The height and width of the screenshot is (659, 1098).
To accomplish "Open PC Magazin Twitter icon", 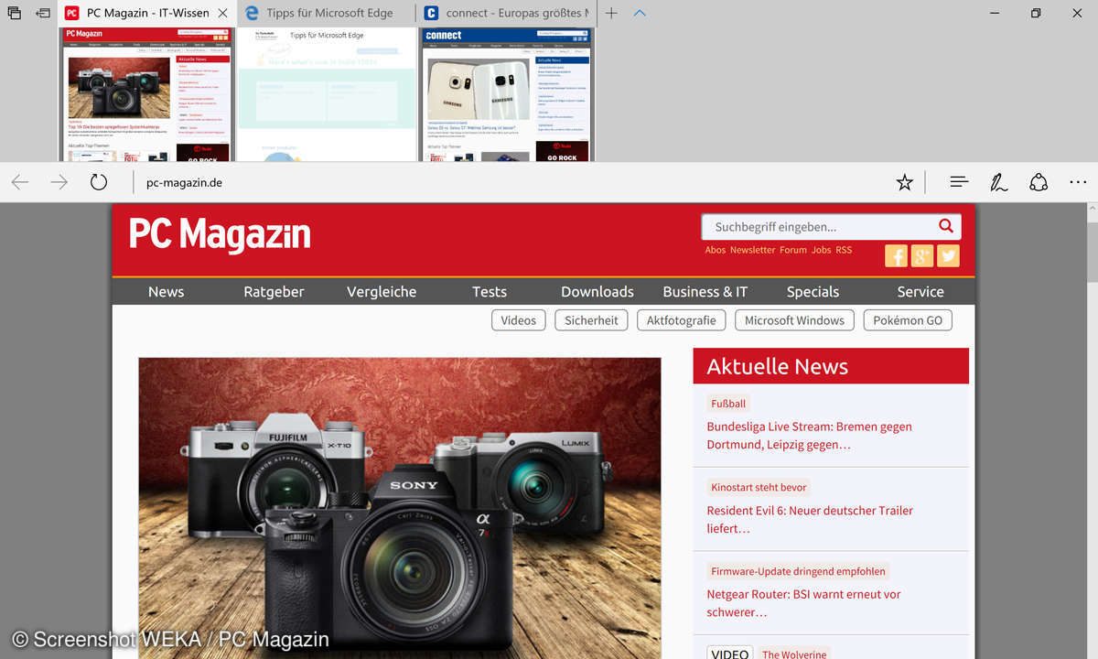I will pyautogui.click(x=949, y=255).
